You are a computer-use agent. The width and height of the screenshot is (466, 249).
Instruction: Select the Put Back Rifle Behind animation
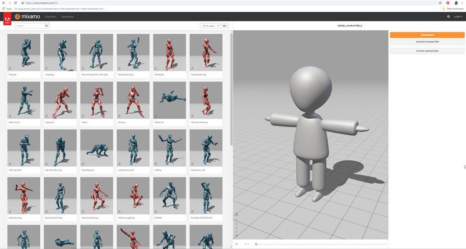(x=206, y=196)
